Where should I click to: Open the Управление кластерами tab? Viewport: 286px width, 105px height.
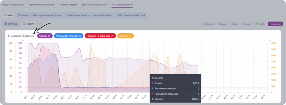[x=42, y=4]
